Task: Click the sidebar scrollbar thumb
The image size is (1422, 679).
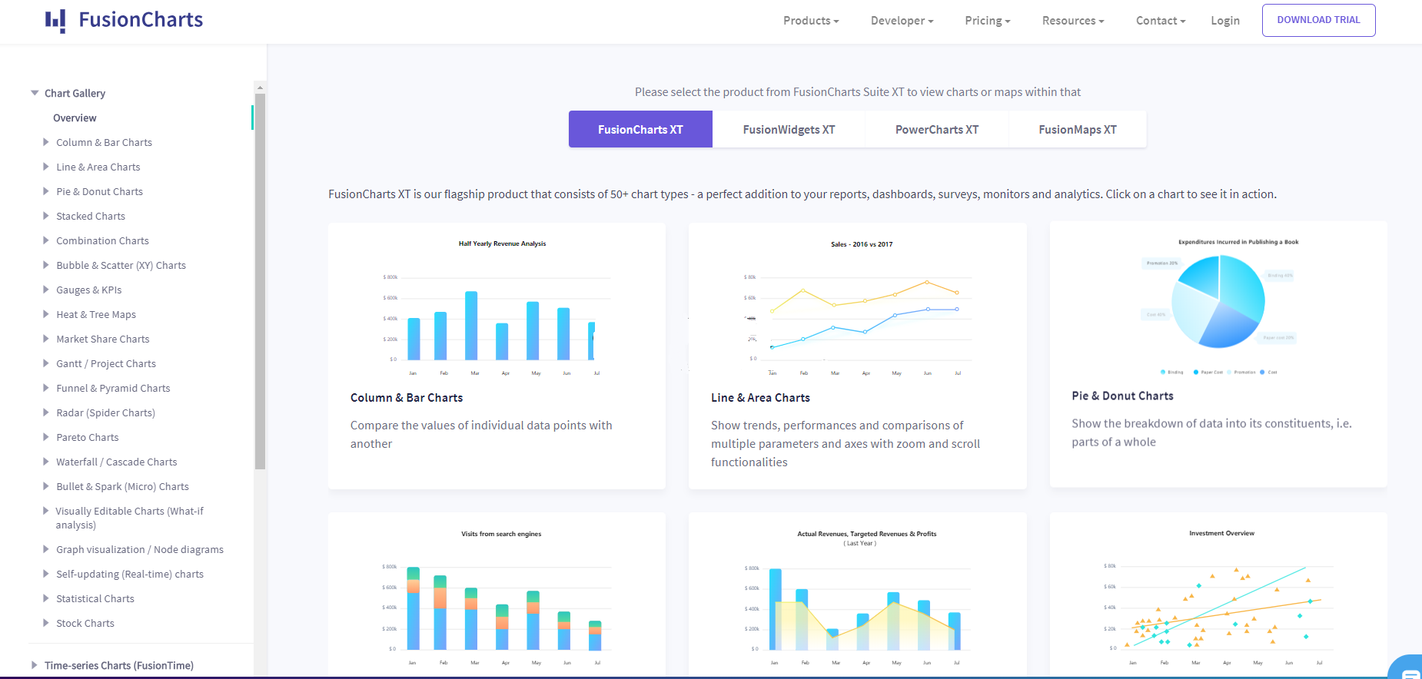Action: 260,280
